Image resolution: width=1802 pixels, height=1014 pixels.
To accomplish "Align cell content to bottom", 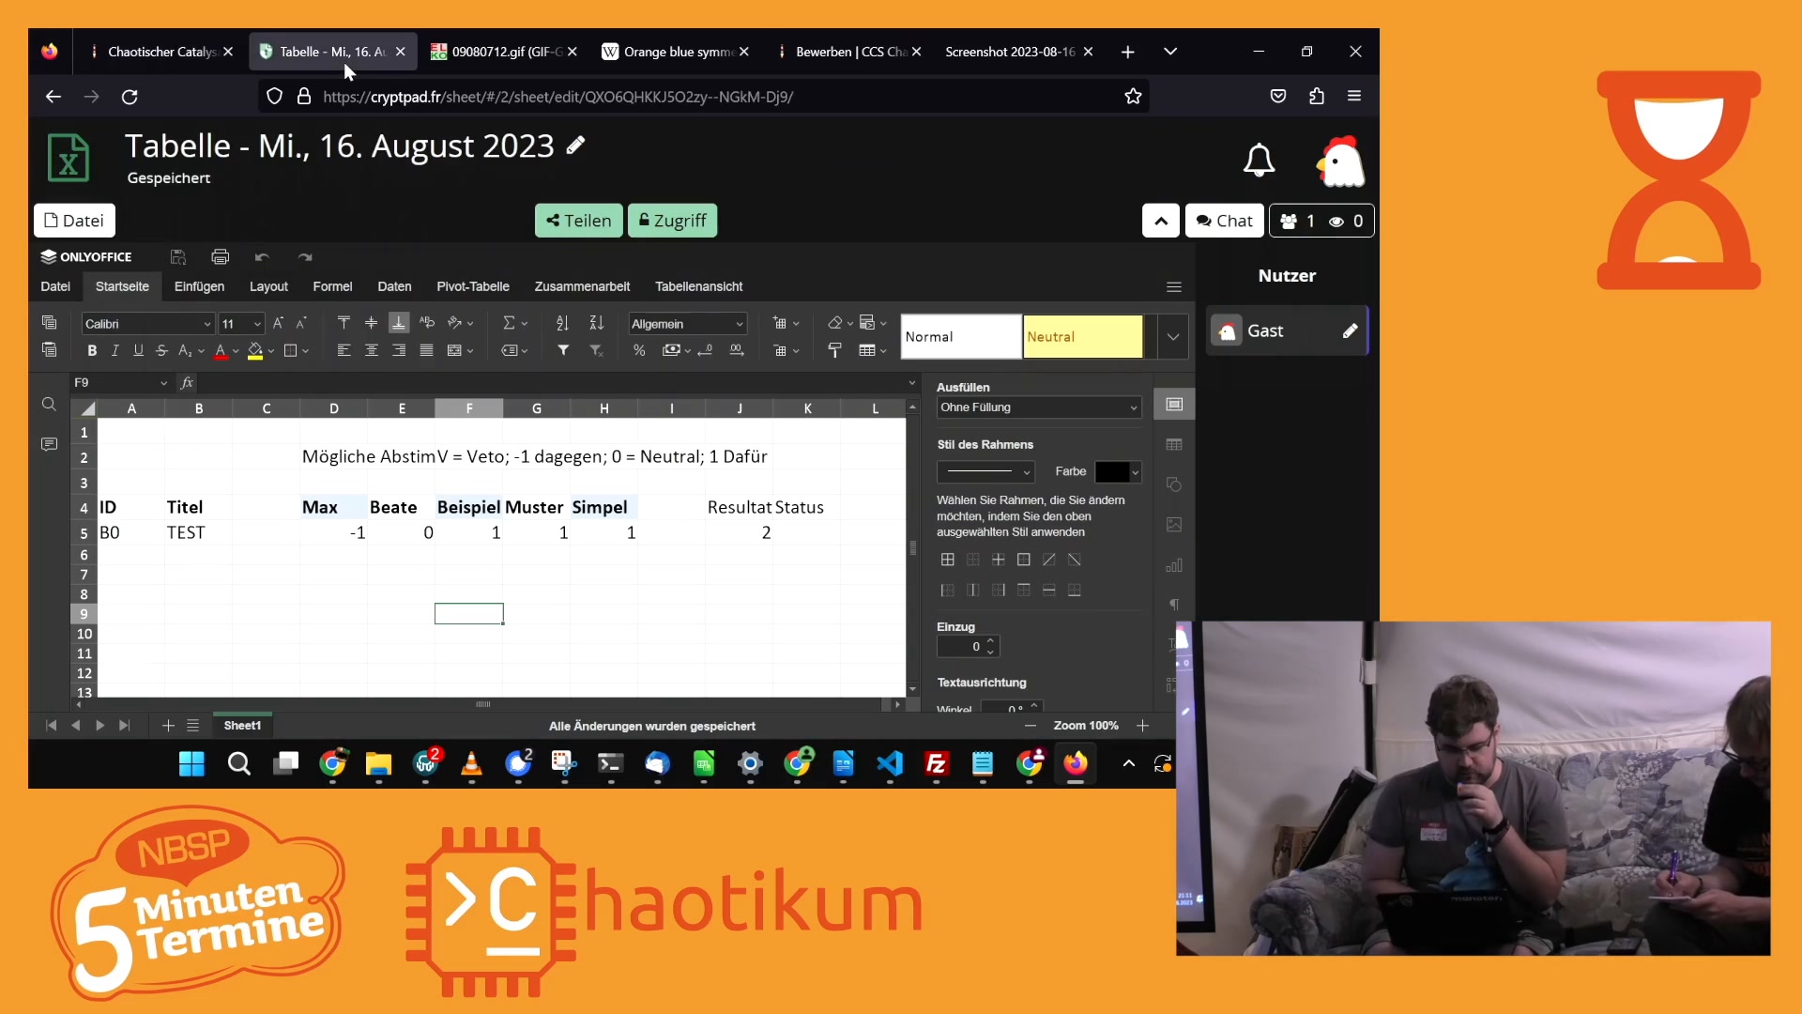I will [399, 323].
